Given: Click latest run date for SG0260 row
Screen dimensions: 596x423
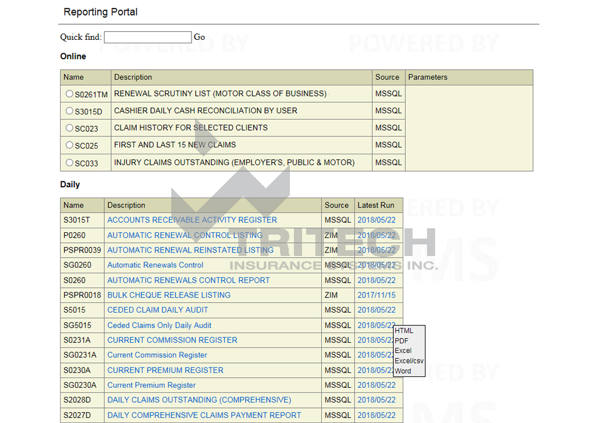Looking at the screenshot, I should pyautogui.click(x=376, y=265).
